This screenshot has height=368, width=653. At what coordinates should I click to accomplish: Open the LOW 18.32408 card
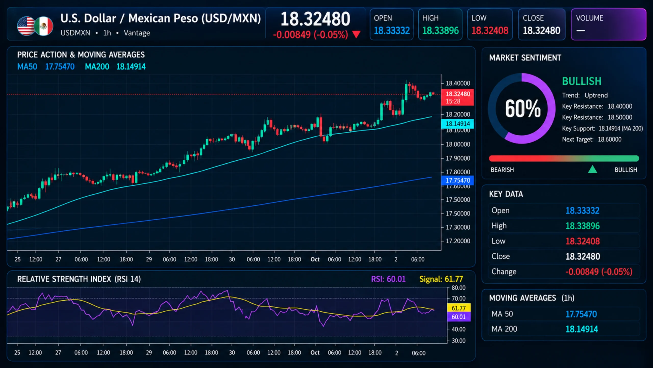pyautogui.click(x=489, y=25)
